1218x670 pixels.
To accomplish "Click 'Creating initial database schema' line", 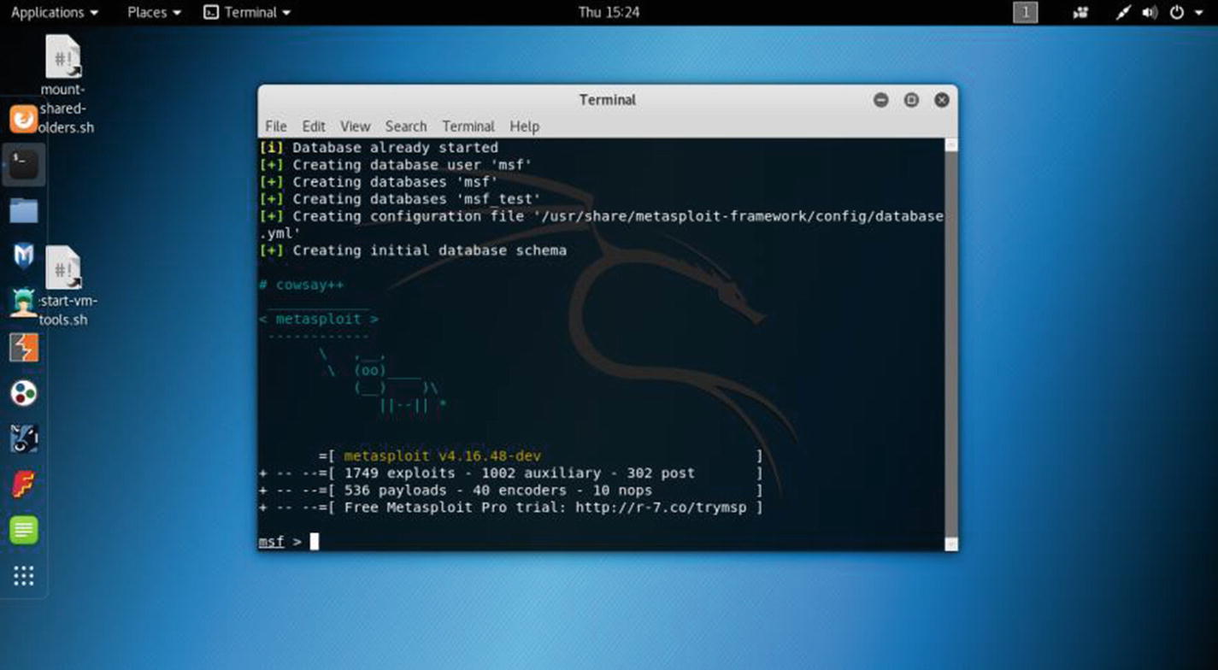I will pos(413,250).
